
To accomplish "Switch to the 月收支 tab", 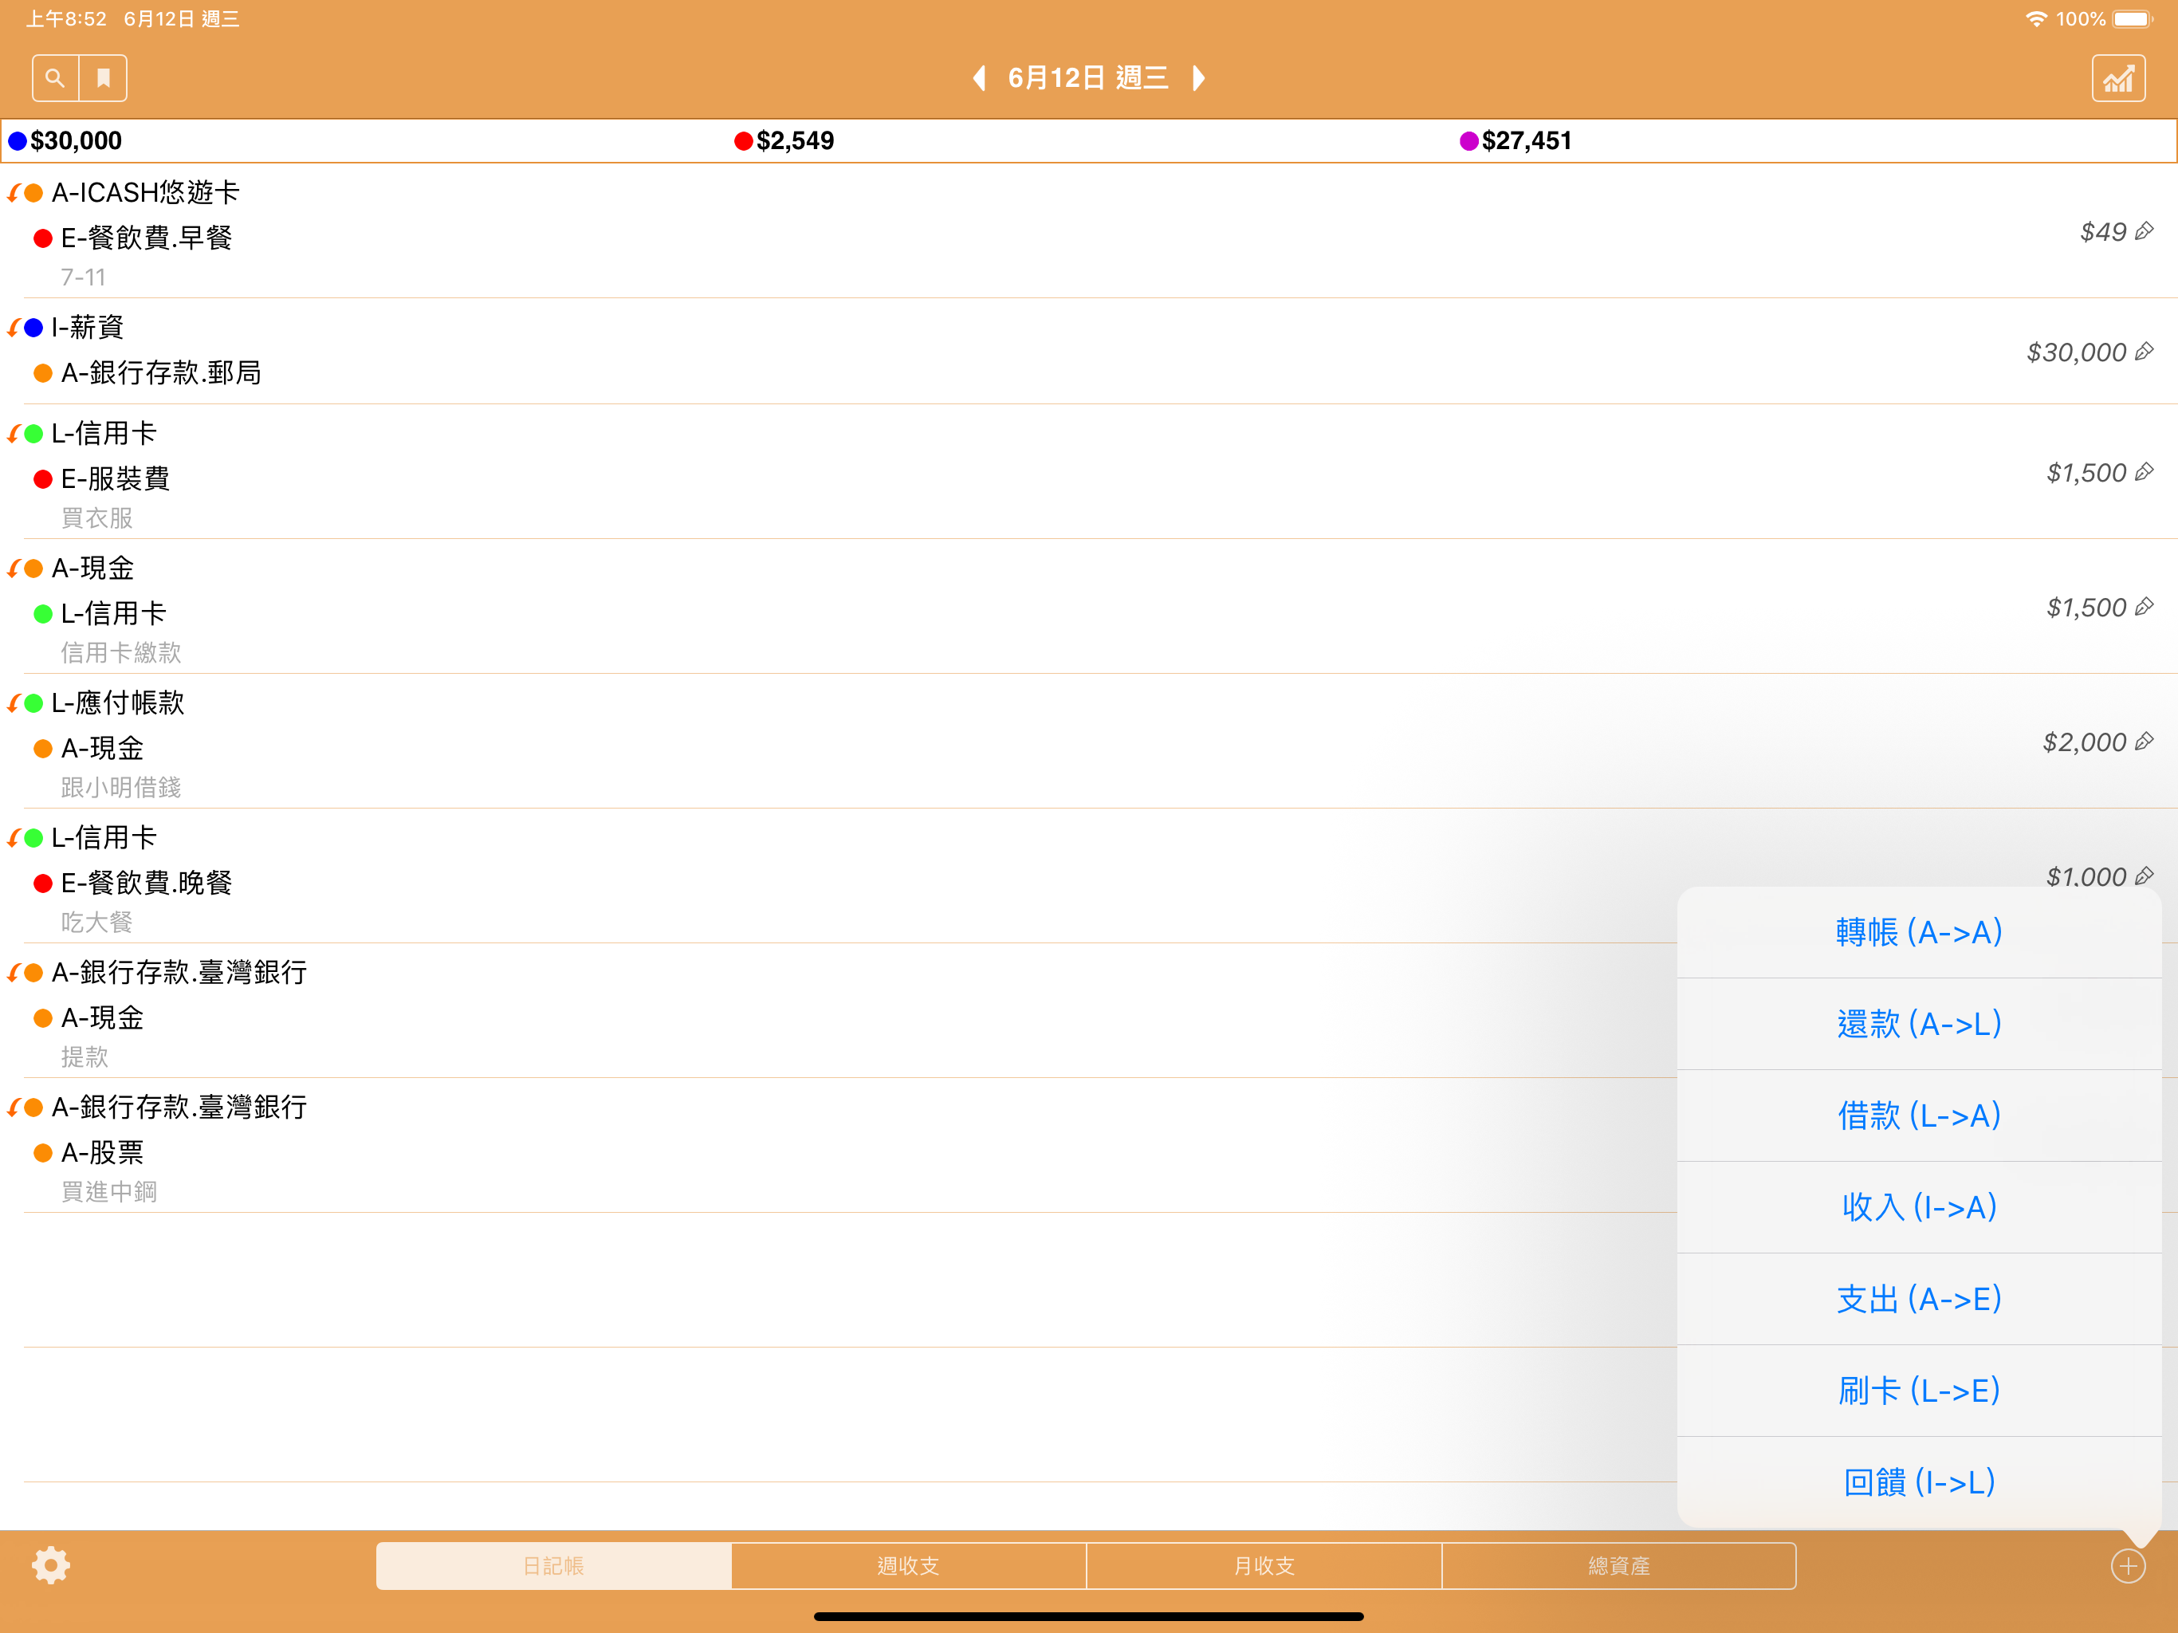I will (1264, 1566).
